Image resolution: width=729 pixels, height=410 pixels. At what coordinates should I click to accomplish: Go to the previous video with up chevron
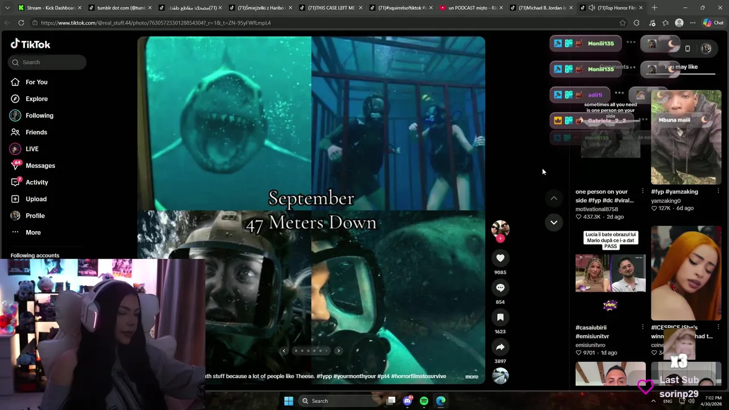point(554,198)
